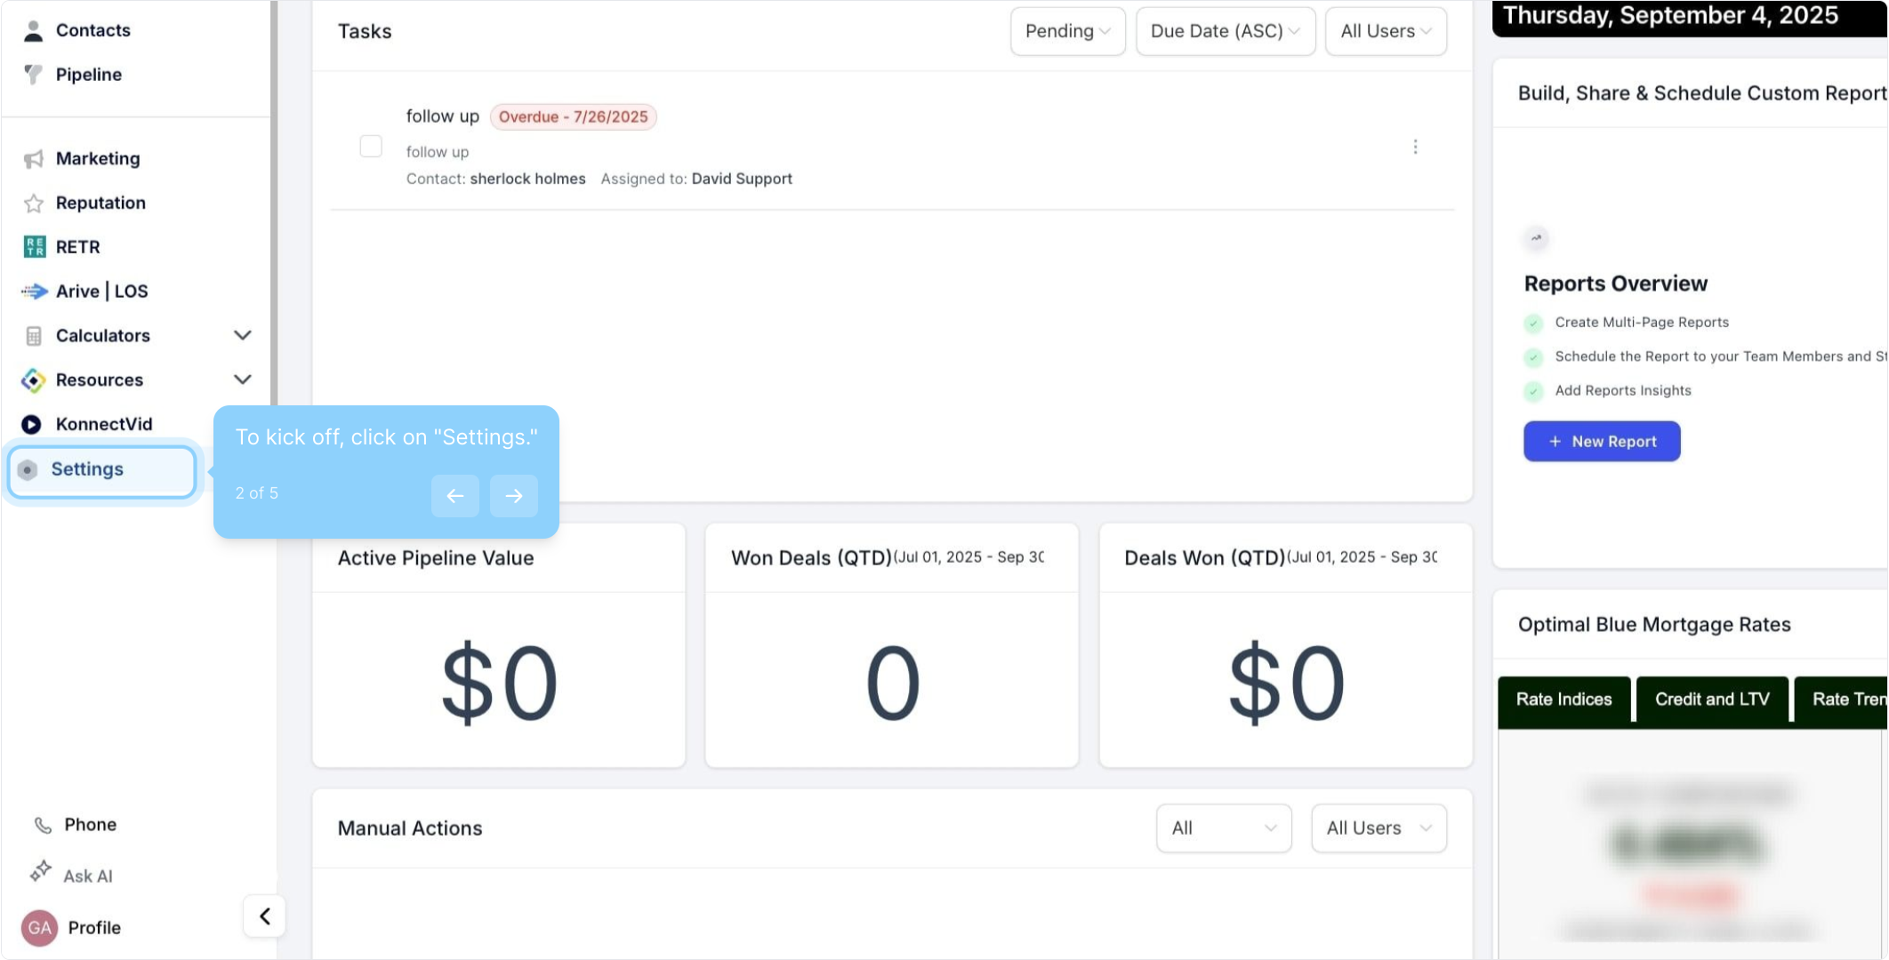1889x960 pixels.
Task: Open the RETR app icon
Action: pyautogui.click(x=34, y=247)
